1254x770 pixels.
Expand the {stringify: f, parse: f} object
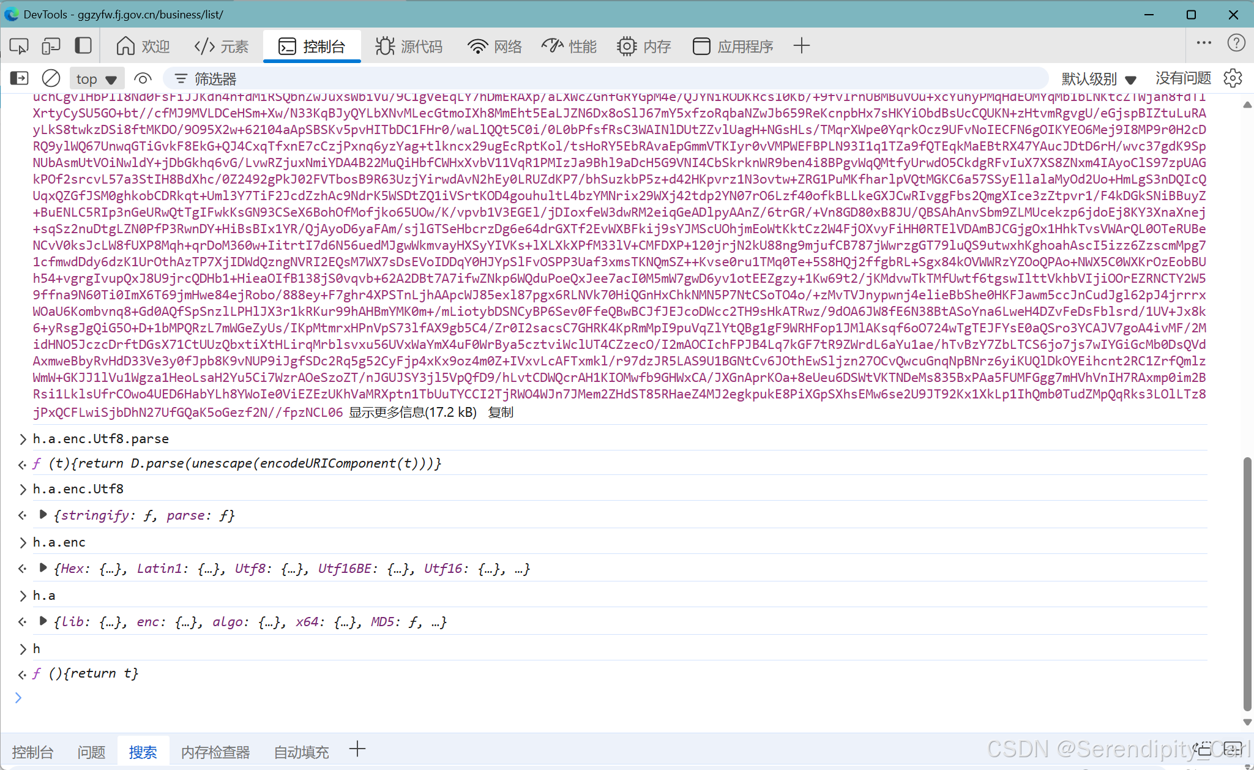(43, 514)
